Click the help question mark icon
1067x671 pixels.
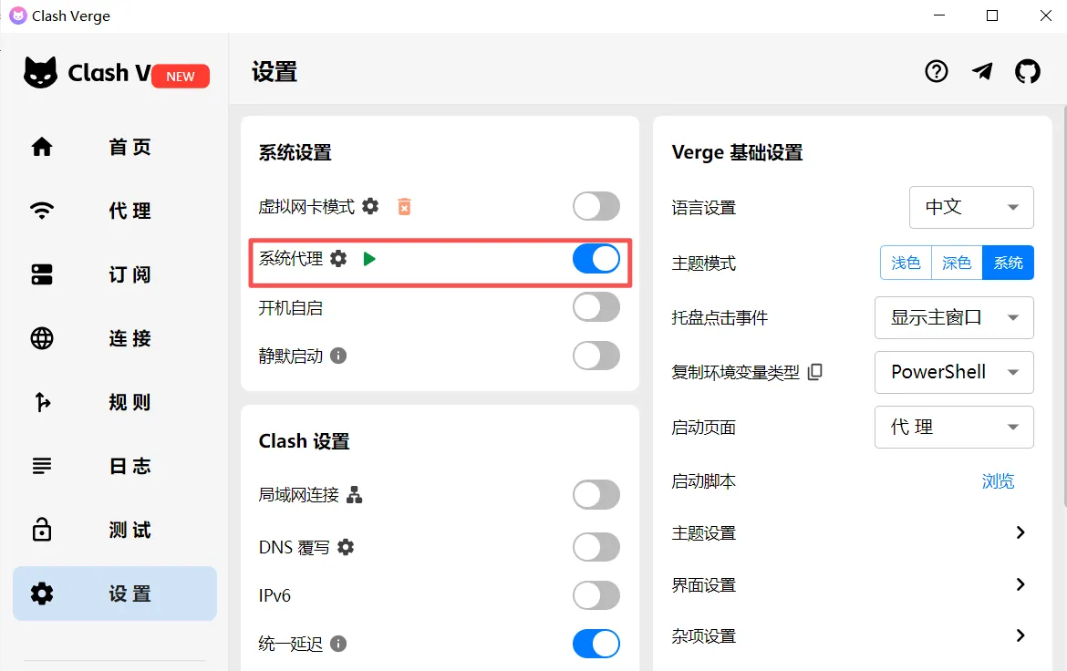coord(937,70)
